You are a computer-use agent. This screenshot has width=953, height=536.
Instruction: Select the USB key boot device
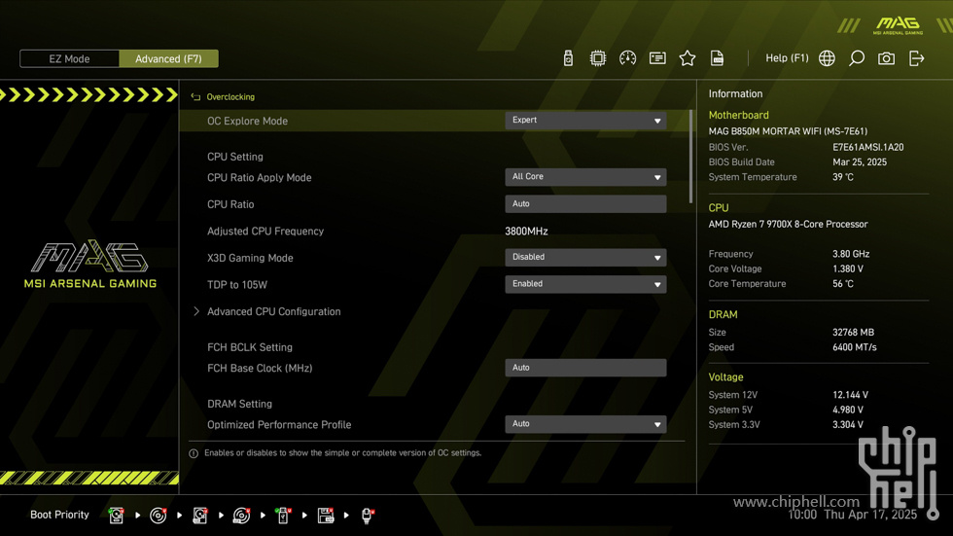click(283, 516)
